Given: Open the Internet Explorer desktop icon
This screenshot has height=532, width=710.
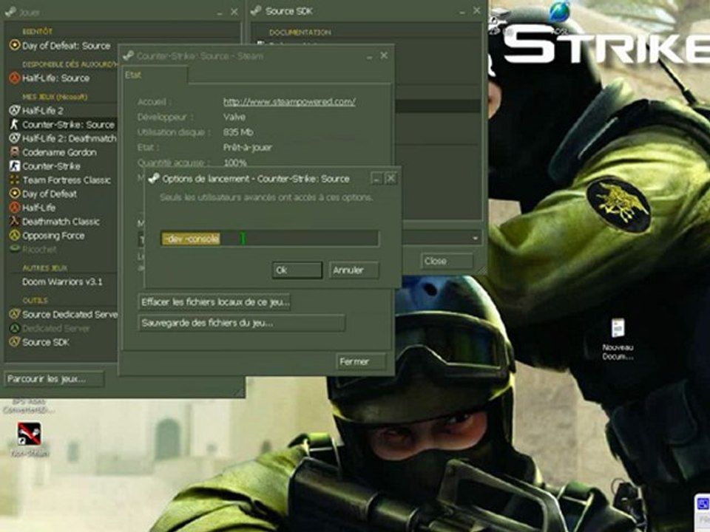Looking at the screenshot, I should tap(560, 11).
